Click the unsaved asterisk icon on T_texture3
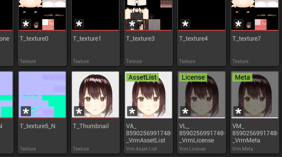This screenshot has width=282, height=157. pyautogui.click(x=132, y=24)
